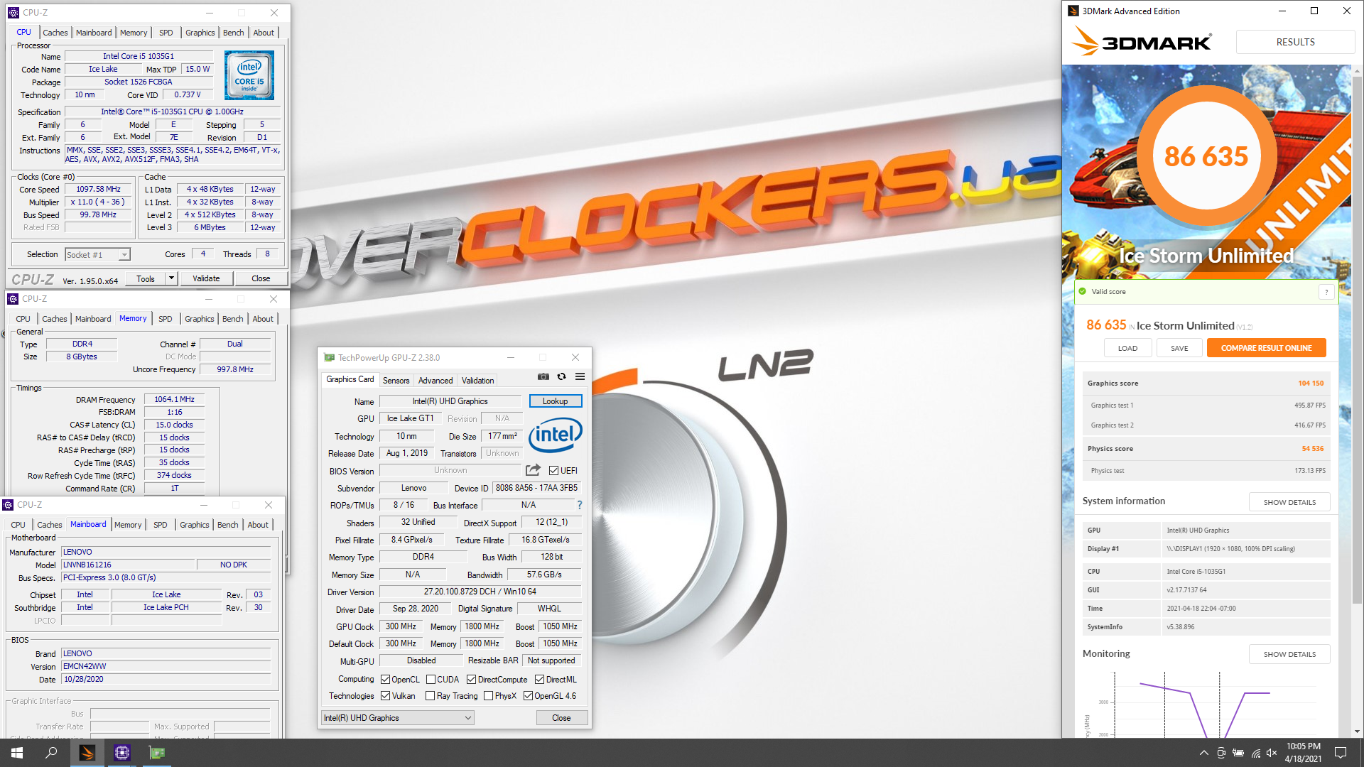
Task: Click the LOAD button in 3DMark
Action: 1127,348
